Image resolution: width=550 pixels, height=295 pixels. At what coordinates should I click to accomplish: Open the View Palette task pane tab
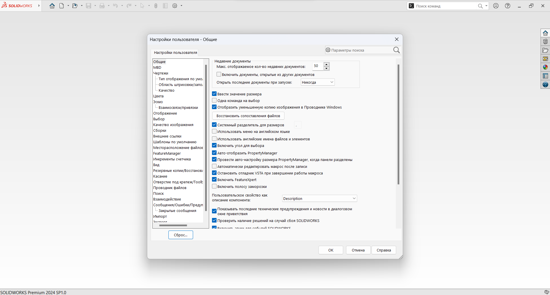point(545,59)
